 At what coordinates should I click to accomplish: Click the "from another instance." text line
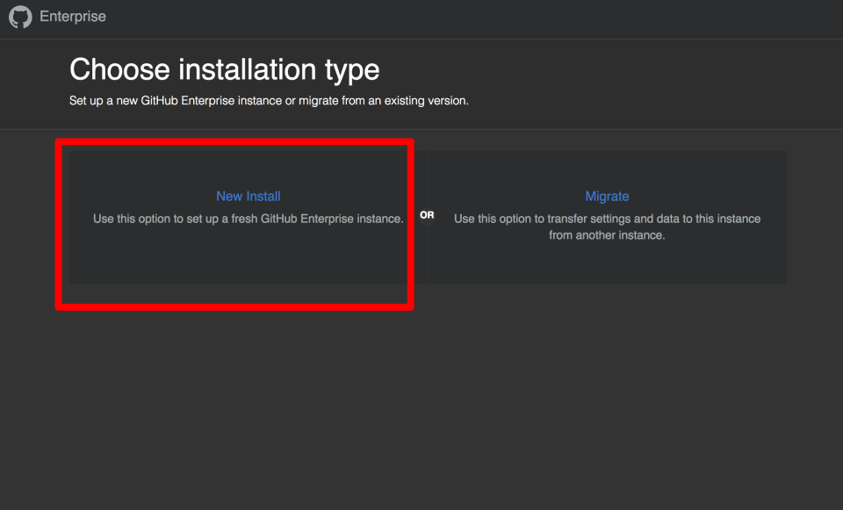[x=607, y=235]
